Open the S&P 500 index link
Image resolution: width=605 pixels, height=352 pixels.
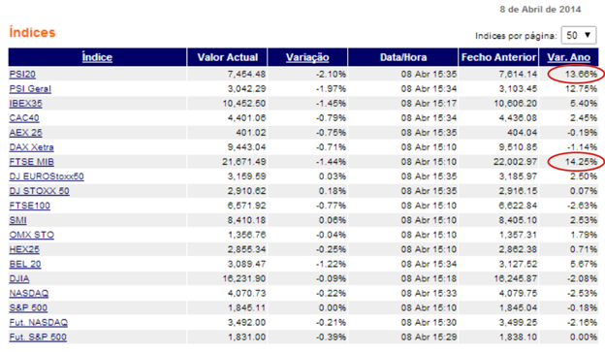coord(28,308)
